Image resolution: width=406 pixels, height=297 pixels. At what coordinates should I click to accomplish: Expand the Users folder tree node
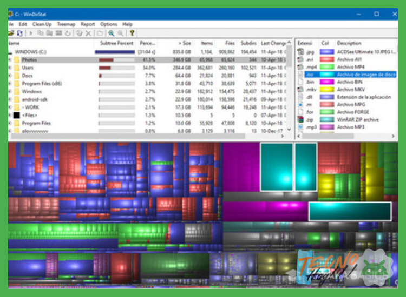[10, 67]
